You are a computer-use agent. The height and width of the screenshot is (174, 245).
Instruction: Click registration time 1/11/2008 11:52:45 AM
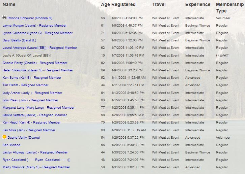(129, 78)
